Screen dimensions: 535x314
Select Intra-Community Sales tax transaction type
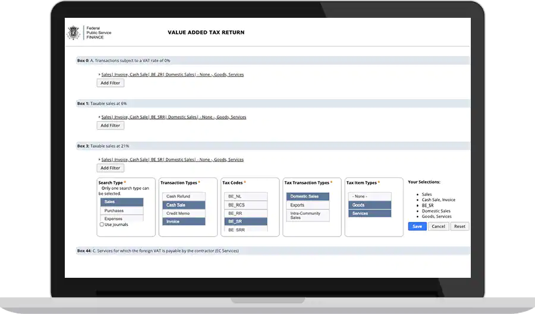coord(308,215)
